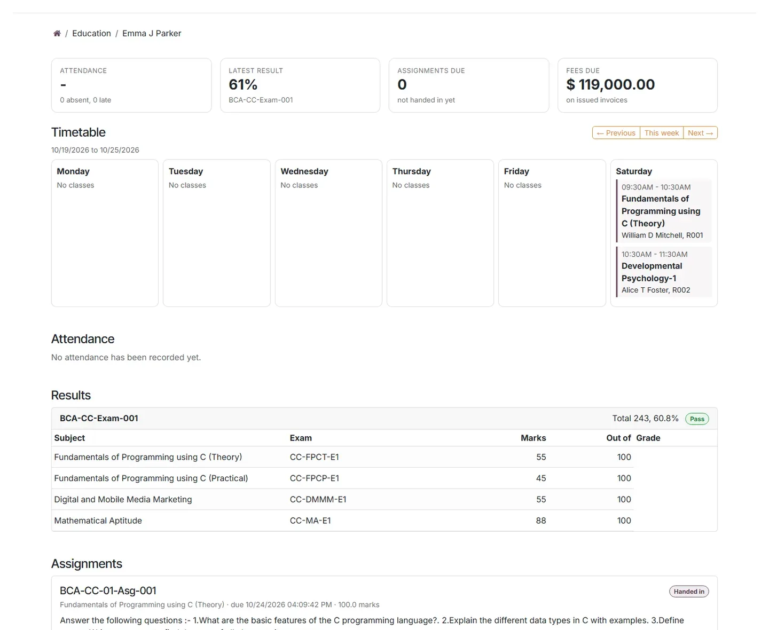This screenshot has height=630, width=769.
Task: Go to the Previous week timetable
Action: (x=616, y=133)
